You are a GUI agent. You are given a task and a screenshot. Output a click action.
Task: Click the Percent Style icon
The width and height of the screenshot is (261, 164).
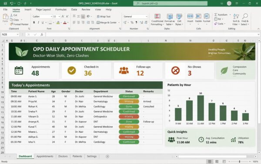click(132, 23)
